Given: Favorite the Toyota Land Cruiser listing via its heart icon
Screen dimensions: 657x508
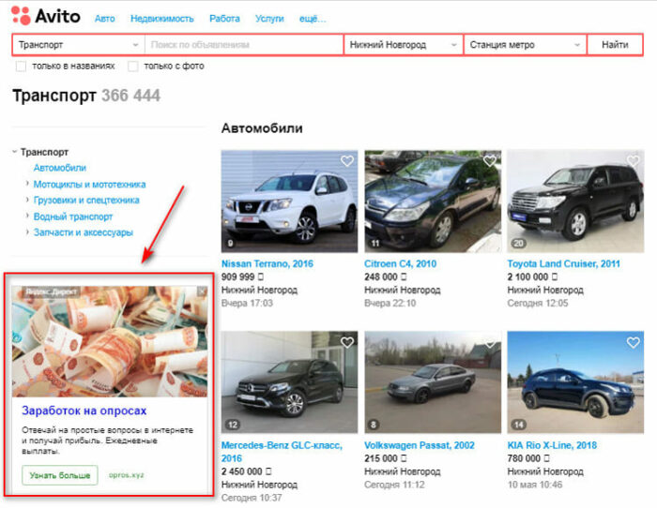Looking at the screenshot, I should (634, 160).
